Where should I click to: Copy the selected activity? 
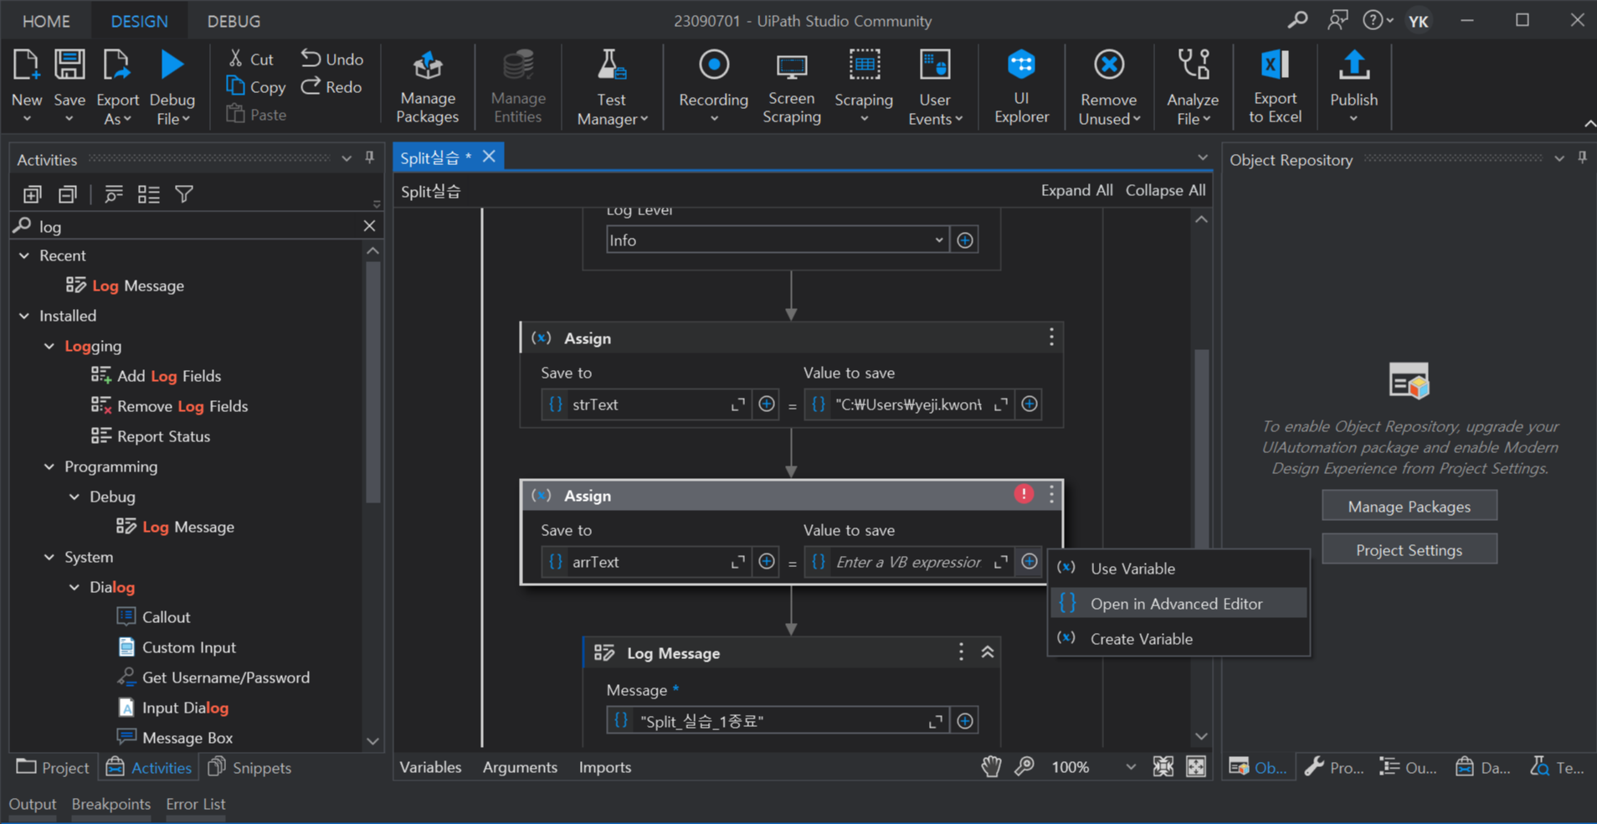coord(256,86)
